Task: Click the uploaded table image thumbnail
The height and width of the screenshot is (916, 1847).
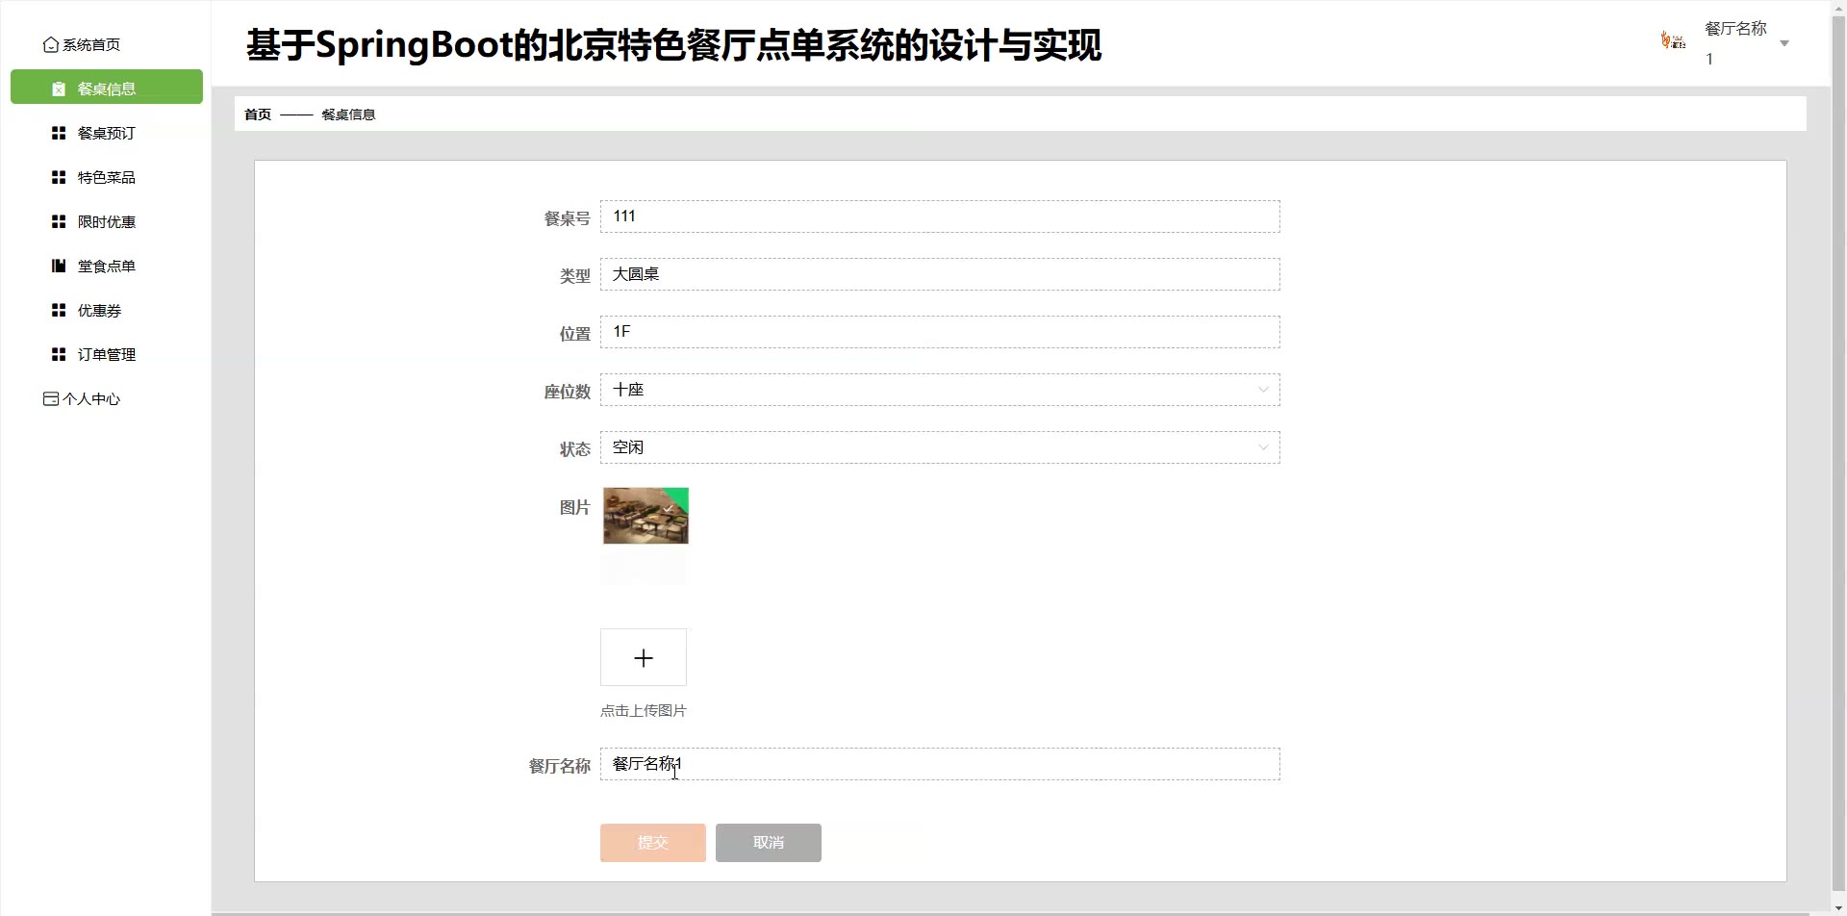Action: [645, 516]
